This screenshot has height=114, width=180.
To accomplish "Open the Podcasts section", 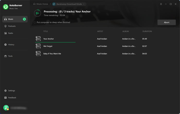I will tap(15, 26).
